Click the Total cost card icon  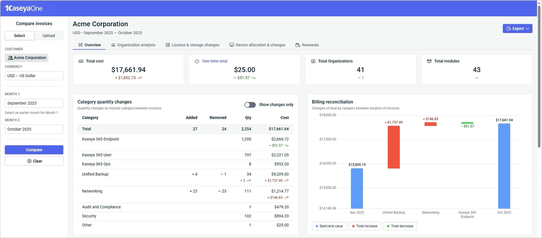click(81, 61)
